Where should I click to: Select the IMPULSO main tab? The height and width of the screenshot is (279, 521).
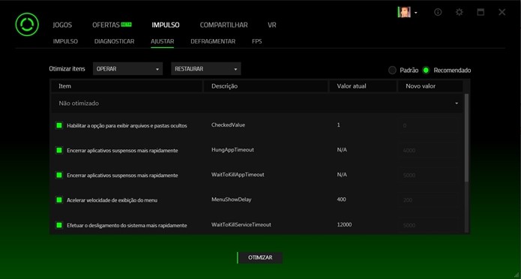[x=166, y=25]
